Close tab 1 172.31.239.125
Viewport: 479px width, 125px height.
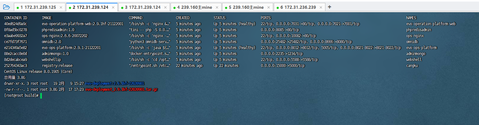(x=61, y=7)
